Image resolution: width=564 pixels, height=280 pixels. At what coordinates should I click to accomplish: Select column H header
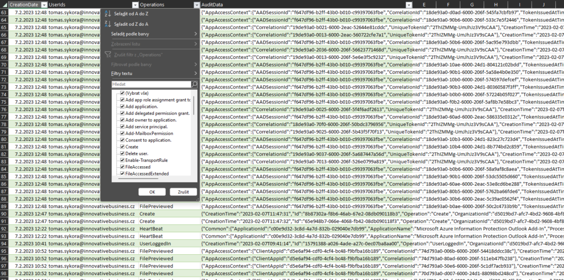pos(495,4)
